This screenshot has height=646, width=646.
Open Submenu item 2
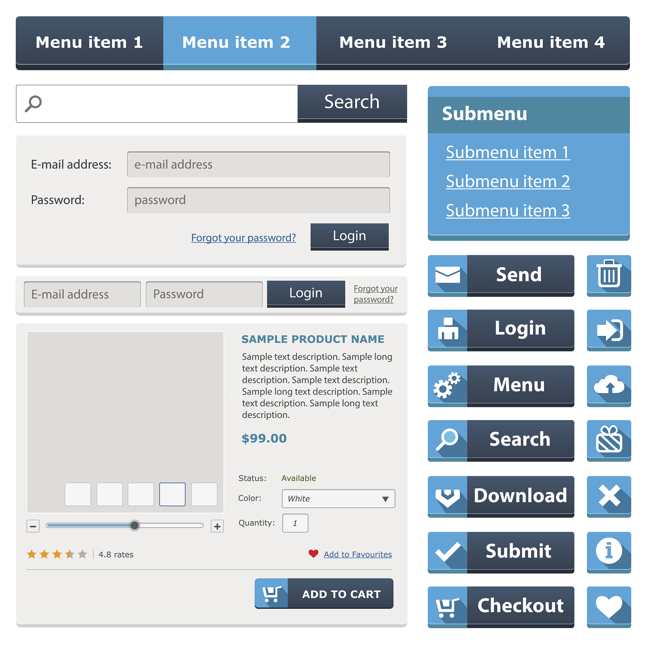point(508,182)
